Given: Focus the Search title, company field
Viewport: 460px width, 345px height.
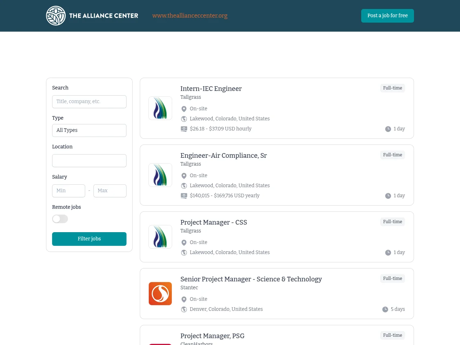Looking at the screenshot, I should pos(89,102).
